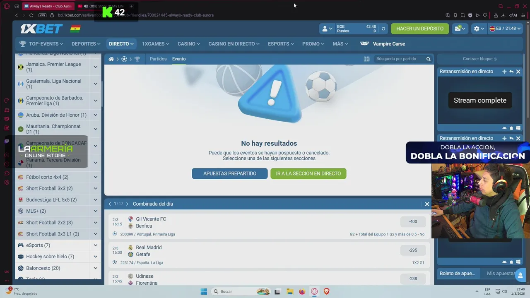
Task: Click Windows icon in first stream block
Action: point(518,128)
